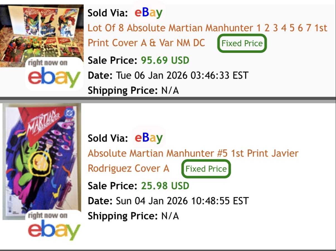
Task: Click the eBay logo in the second listing's Sold Via
Action: 148,138
